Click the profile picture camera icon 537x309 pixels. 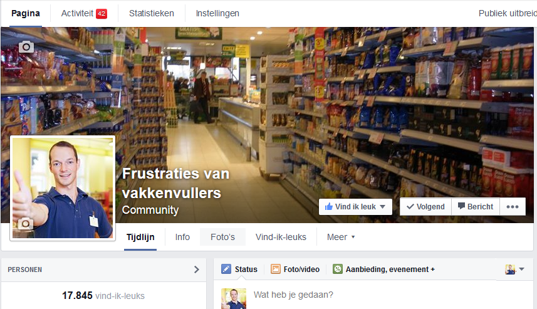point(25,224)
